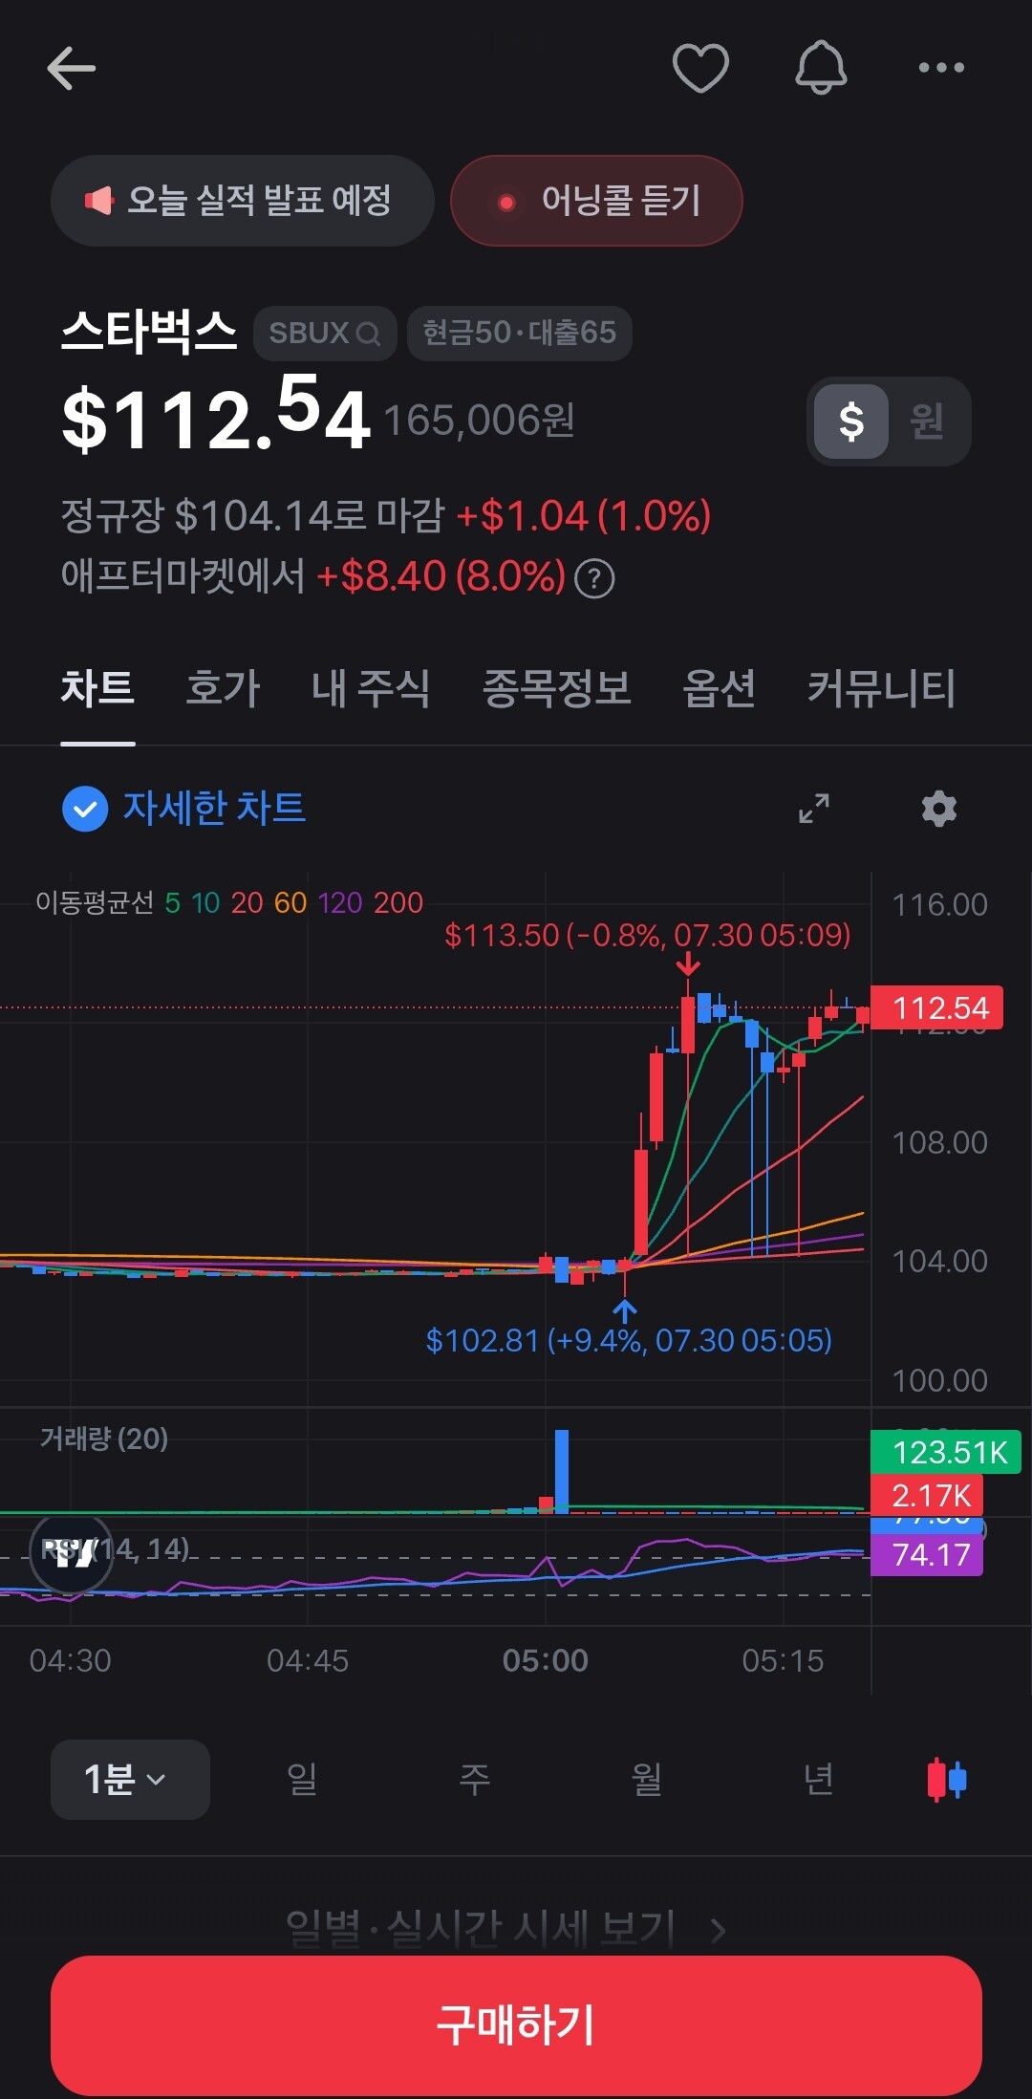Toggle the 자세한 차트 checkbox

[x=85, y=809]
